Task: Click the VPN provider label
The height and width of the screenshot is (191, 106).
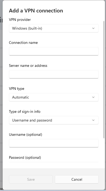Action: pos(20,20)
